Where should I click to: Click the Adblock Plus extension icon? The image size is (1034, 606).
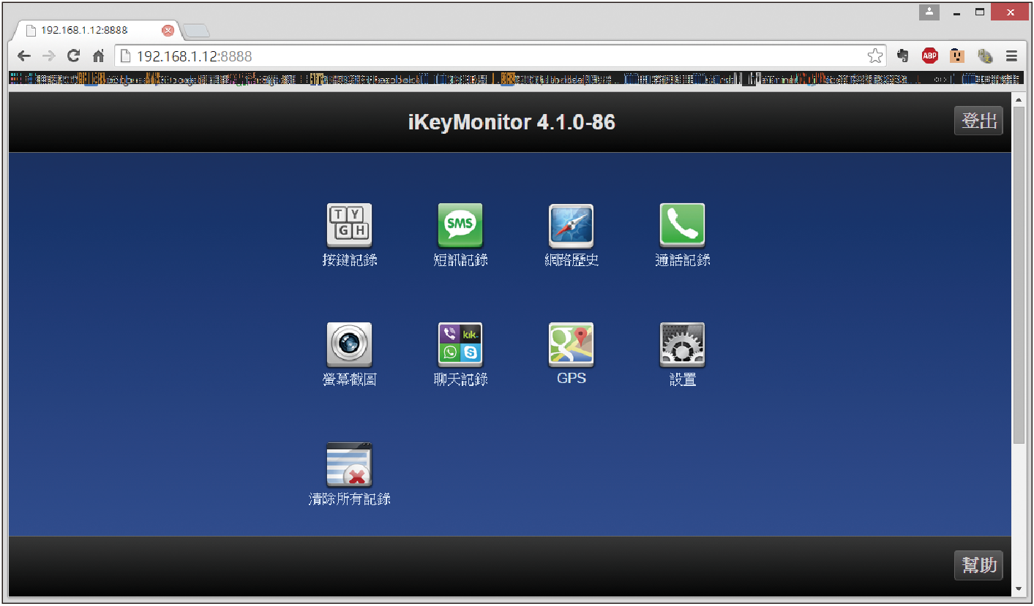click(x=929, y=56)
